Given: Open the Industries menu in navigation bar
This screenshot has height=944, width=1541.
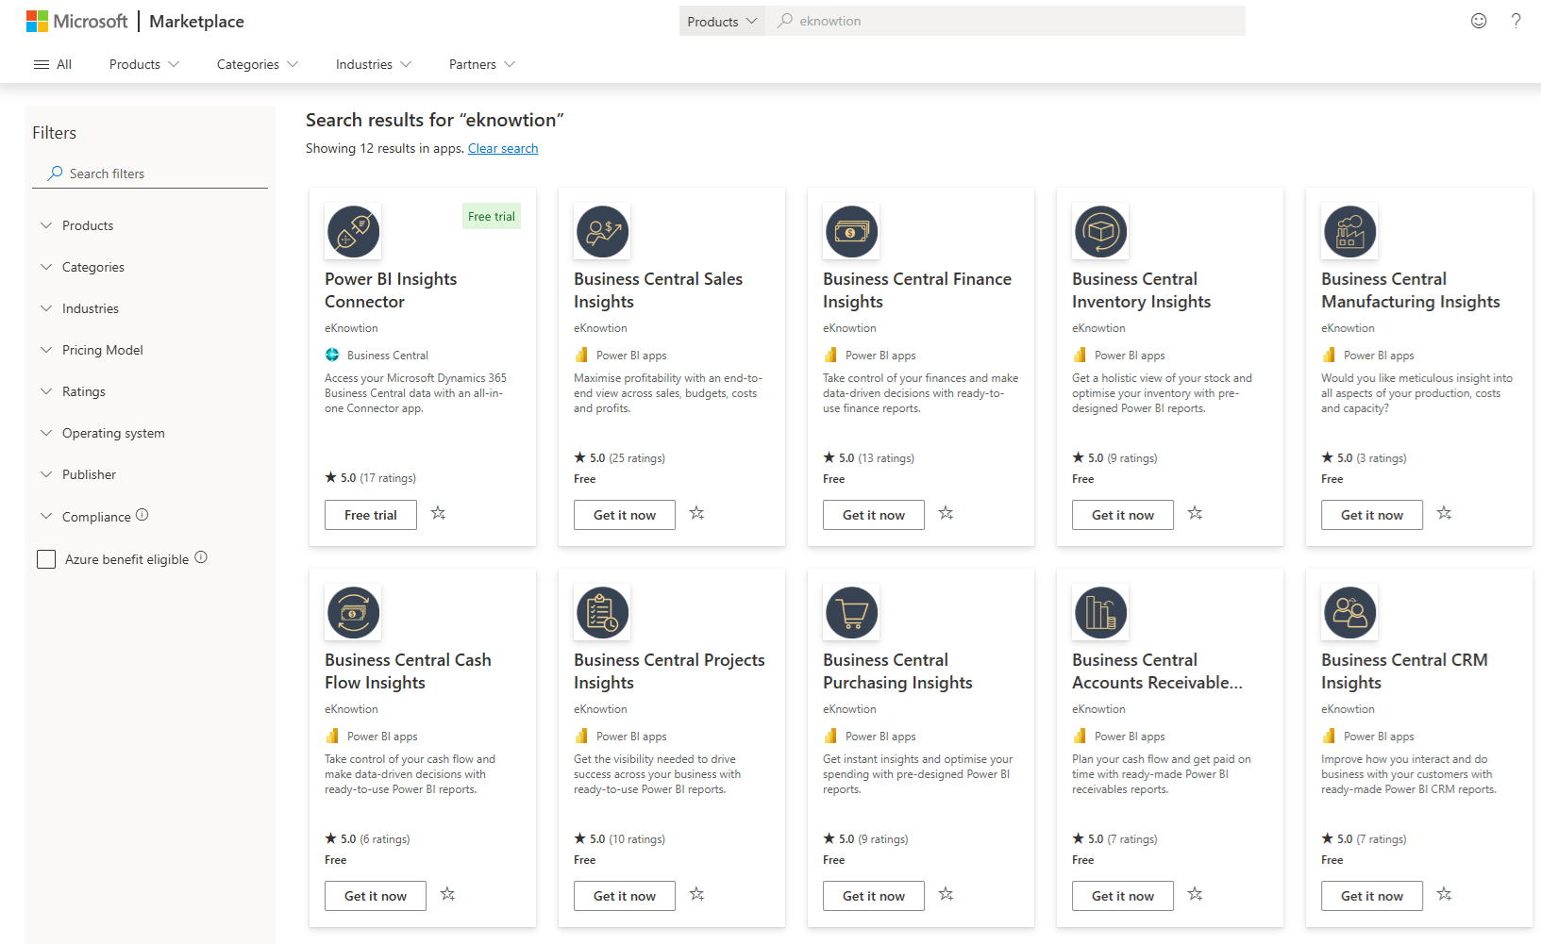Looking at the screenshot, I should pos(374,64).
